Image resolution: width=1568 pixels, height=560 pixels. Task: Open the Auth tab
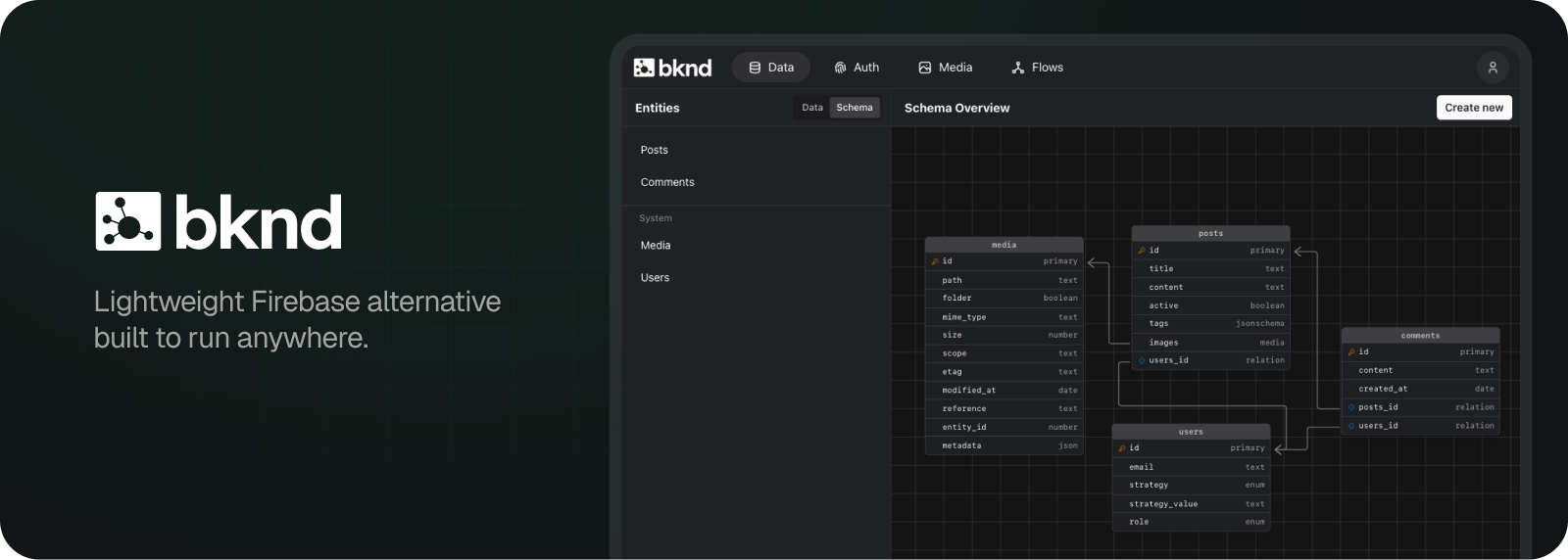[x=857, y=68]
